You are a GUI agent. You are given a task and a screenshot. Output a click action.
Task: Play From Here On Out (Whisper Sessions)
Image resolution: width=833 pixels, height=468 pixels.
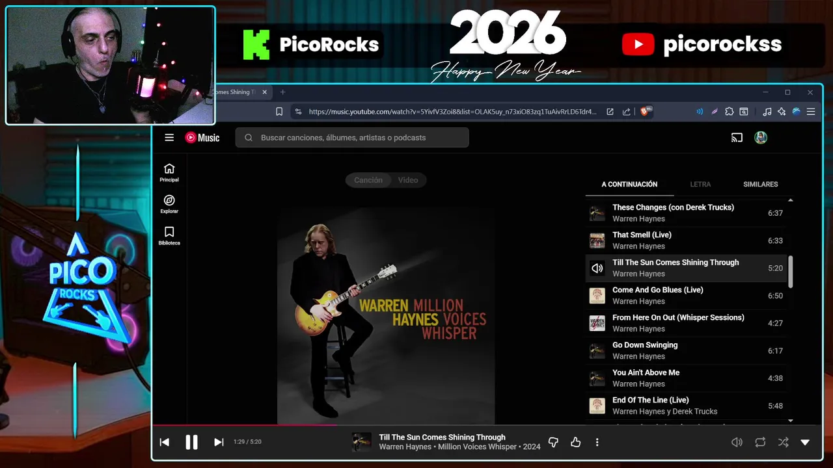[x=686, y=323]
